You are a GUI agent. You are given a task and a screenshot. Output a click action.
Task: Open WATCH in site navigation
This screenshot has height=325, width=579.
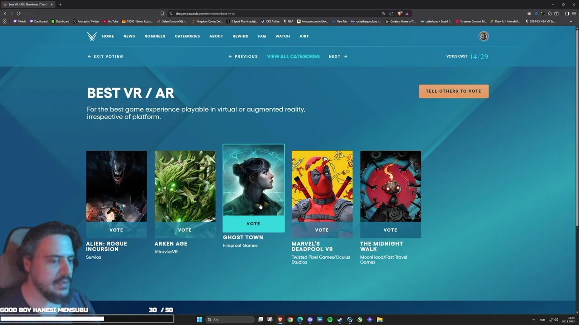pyautogui.click(x=283, y=36)
